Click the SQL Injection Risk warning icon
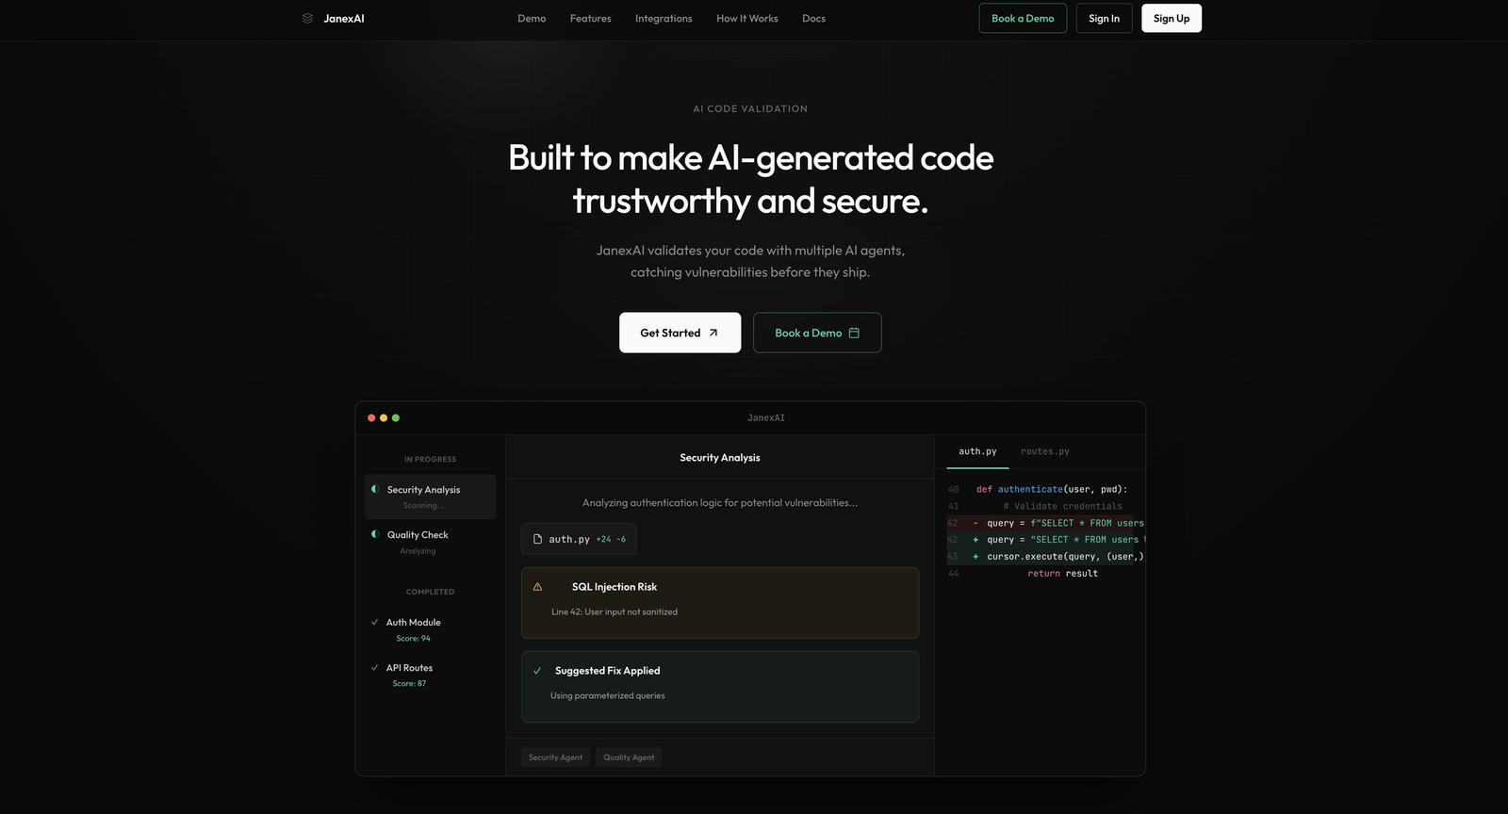The image size is (1508, 814). pyautogui.click(x=537, y=587)
